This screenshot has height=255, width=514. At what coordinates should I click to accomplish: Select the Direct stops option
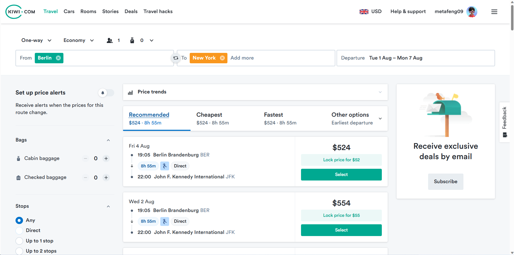[19, 230]
